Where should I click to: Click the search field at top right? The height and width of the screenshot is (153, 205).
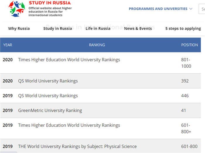coord(203,9)
